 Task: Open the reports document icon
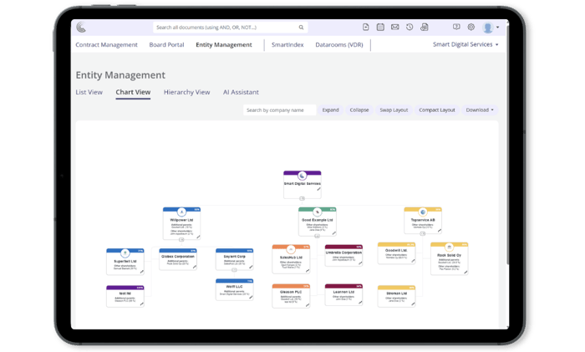tap(425, 27)
